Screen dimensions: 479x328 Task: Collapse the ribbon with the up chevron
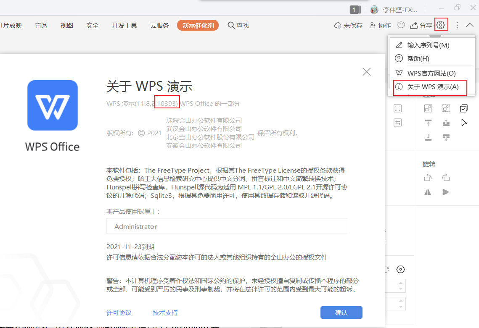point(469,25)
